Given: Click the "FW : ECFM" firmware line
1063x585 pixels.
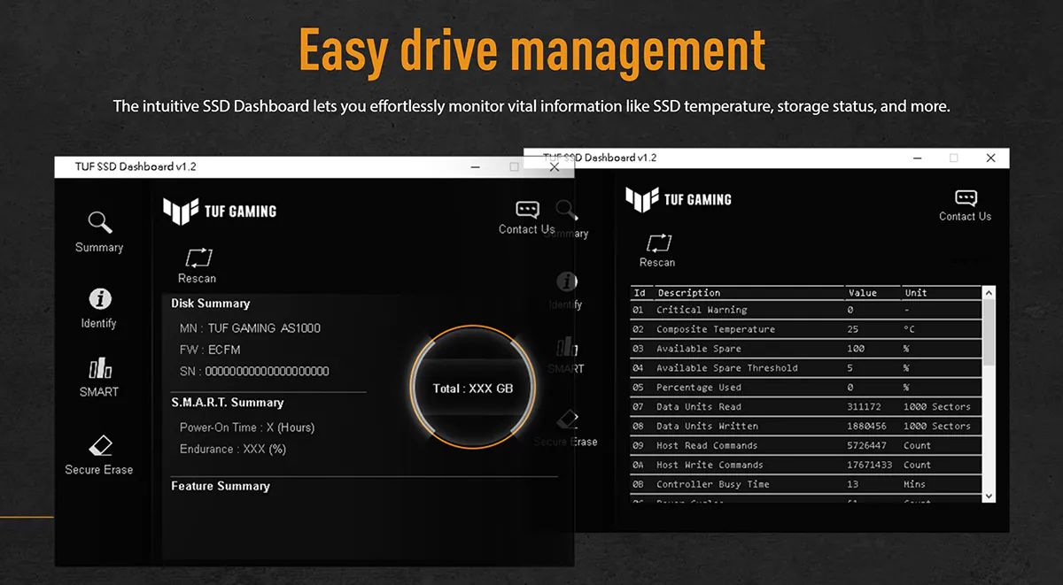Looking at the screenshot, I should [210, 350].
